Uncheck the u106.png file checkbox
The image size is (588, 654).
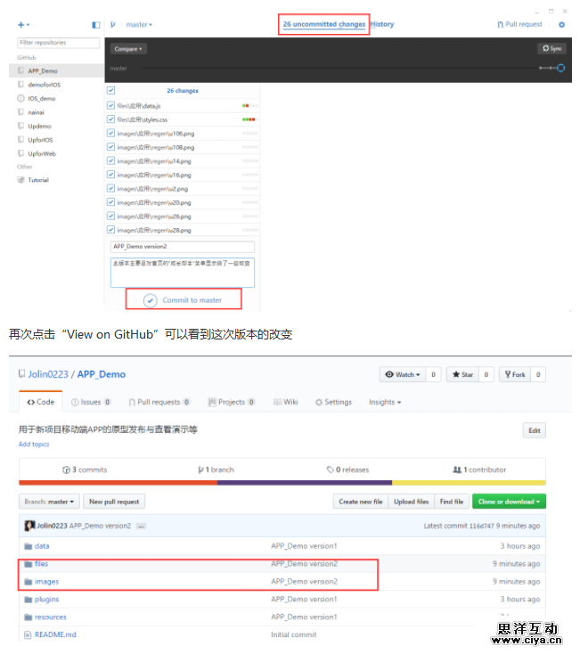tap(111, 133)
